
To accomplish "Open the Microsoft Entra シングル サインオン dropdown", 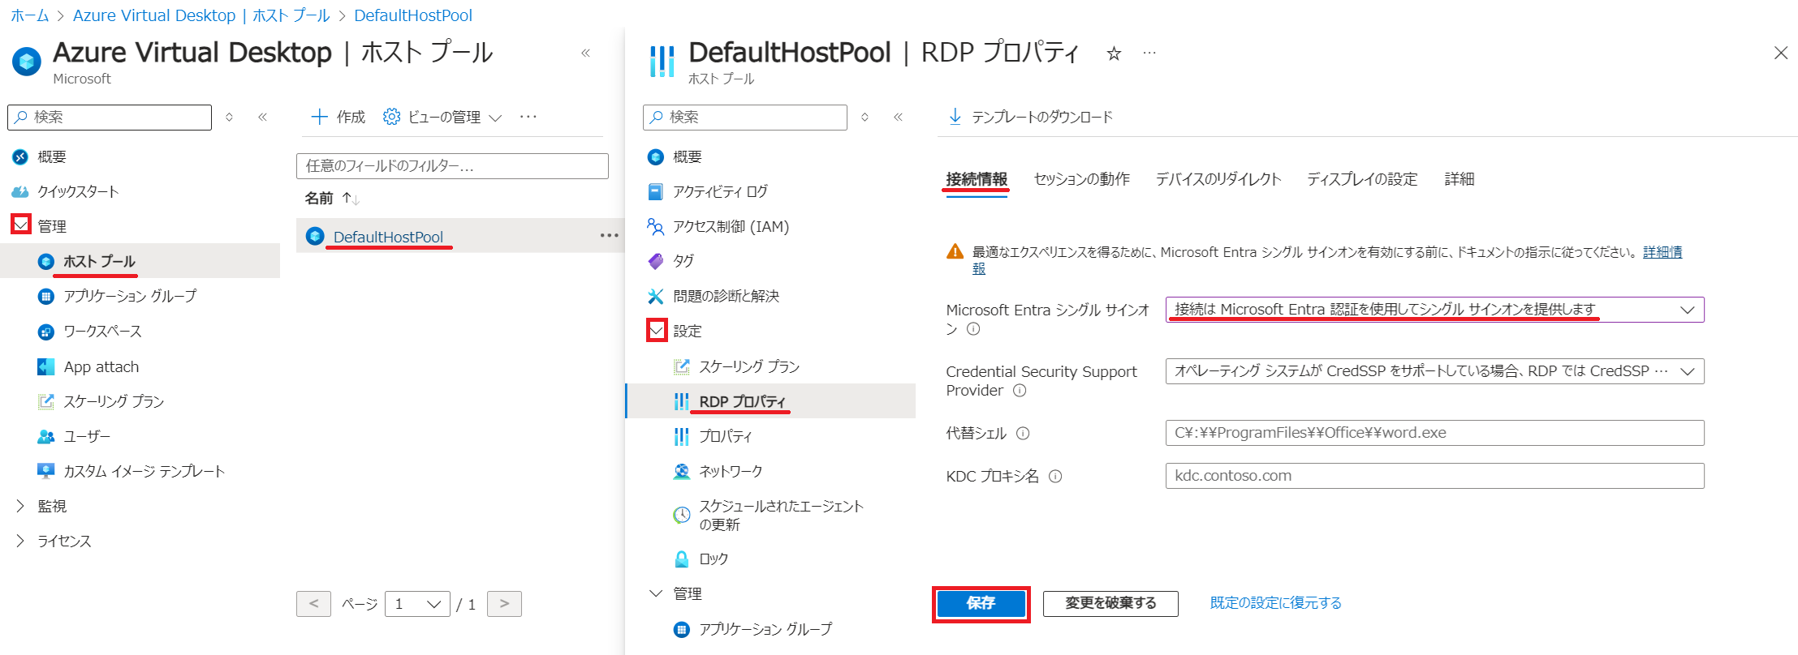I will click(1434, 310).
